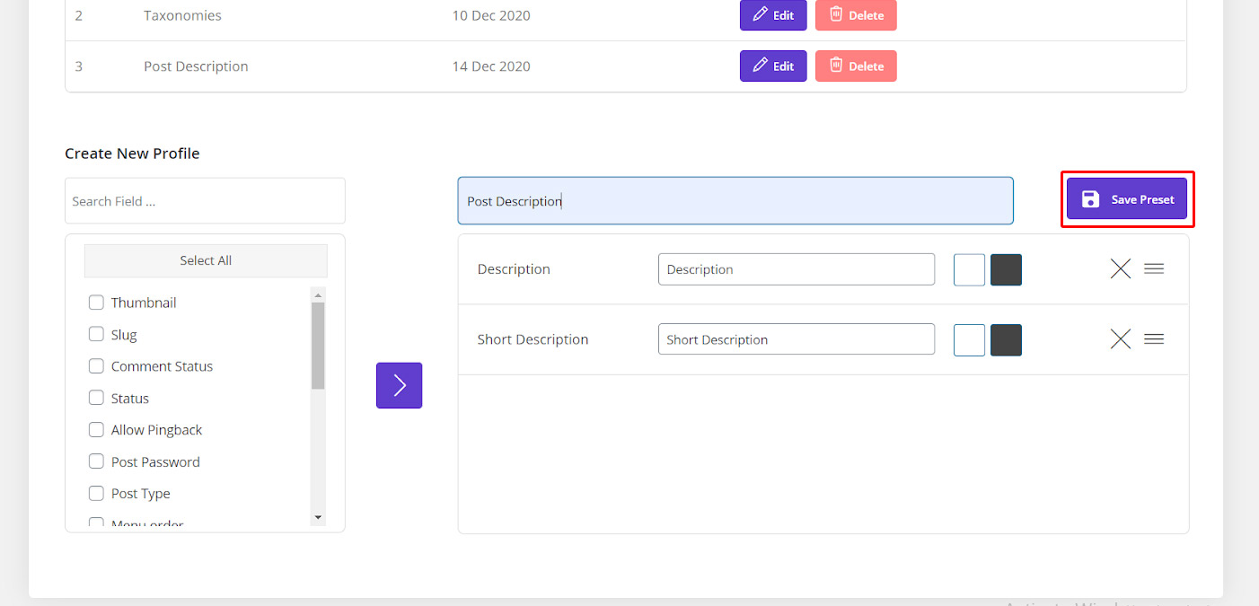
Task: Remove the Short Description field with X icon
Action: (x=1120, y=338)
